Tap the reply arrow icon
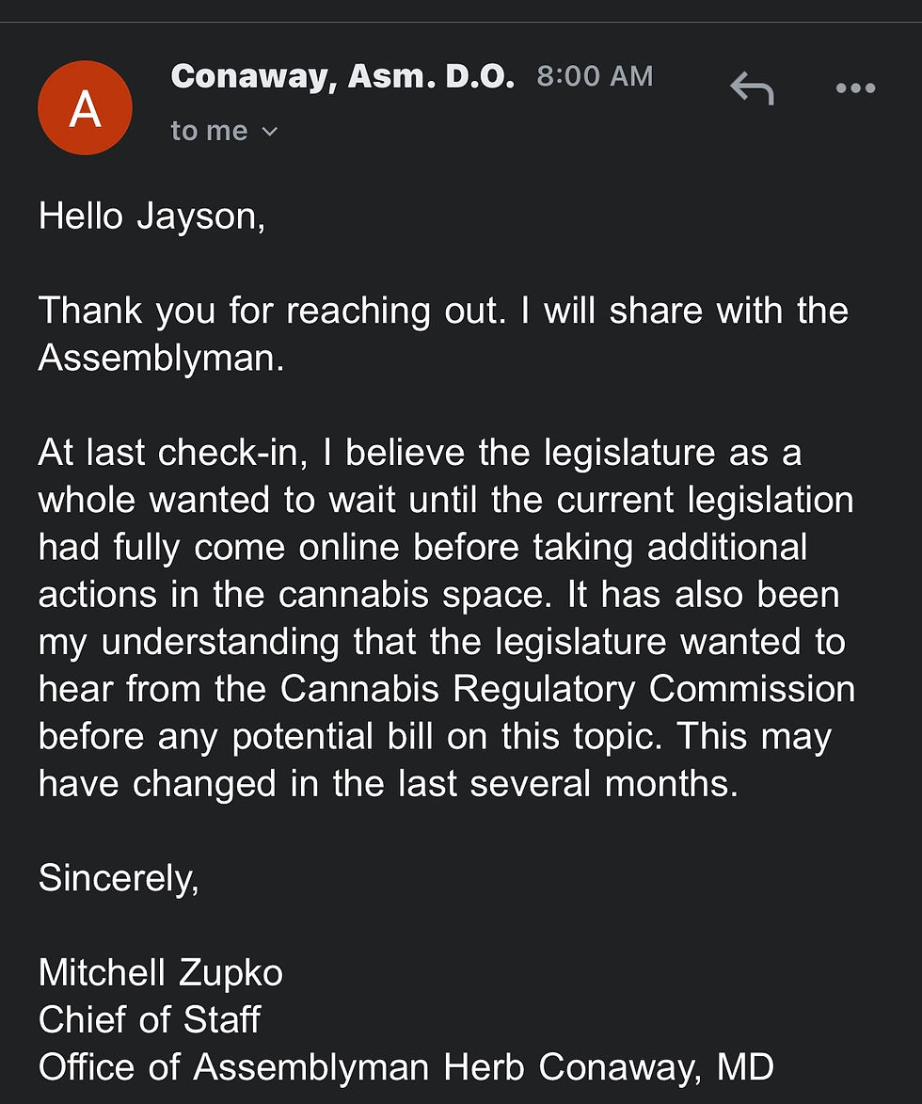The width and height of the screenshot is (922, 1104). [x=752, y=89]
